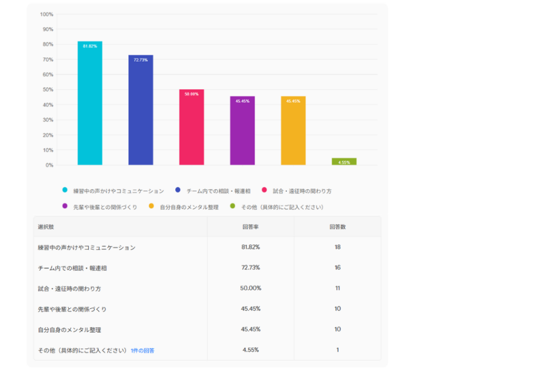554x370 pixels.
Task: Select the blue 72.73% bar
Action: 141,110
